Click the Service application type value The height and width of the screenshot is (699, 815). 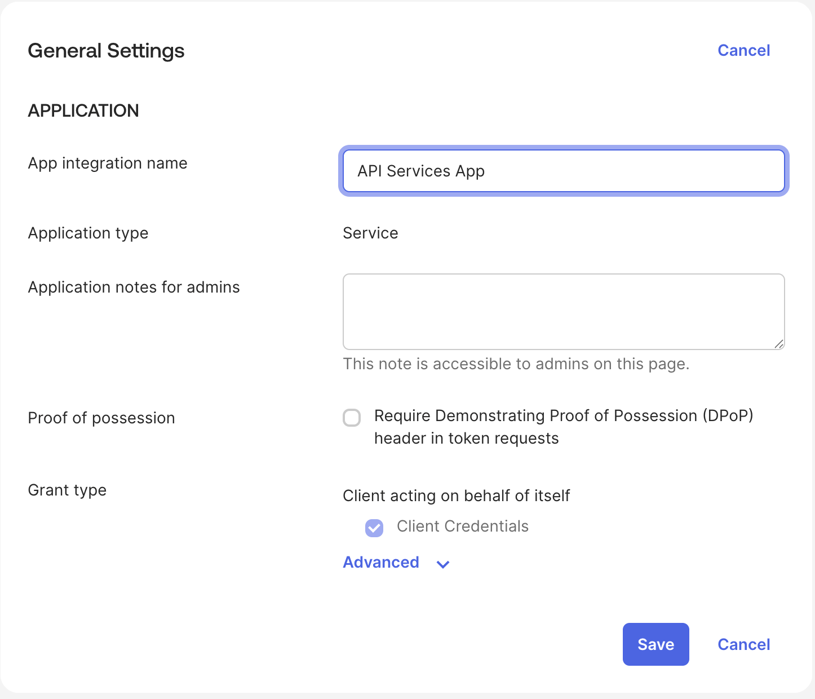pos(370,233)
